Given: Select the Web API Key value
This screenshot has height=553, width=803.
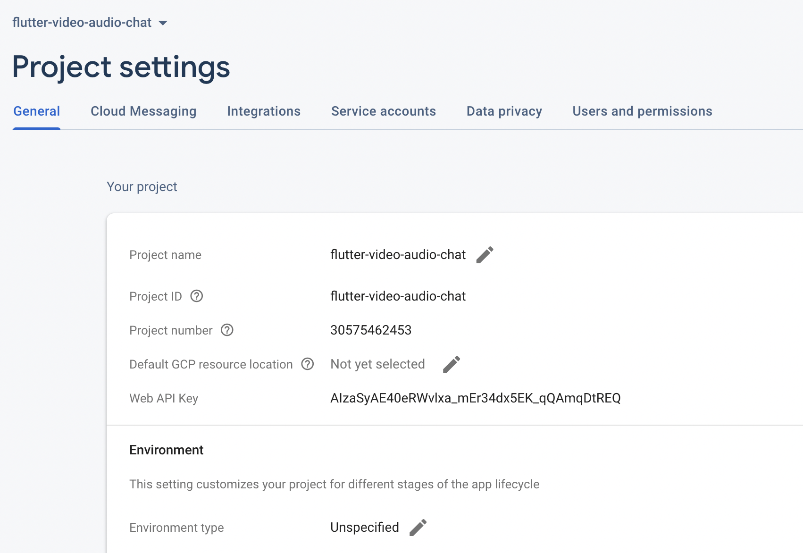Looking at the screenshot, I should click(476, 398).
